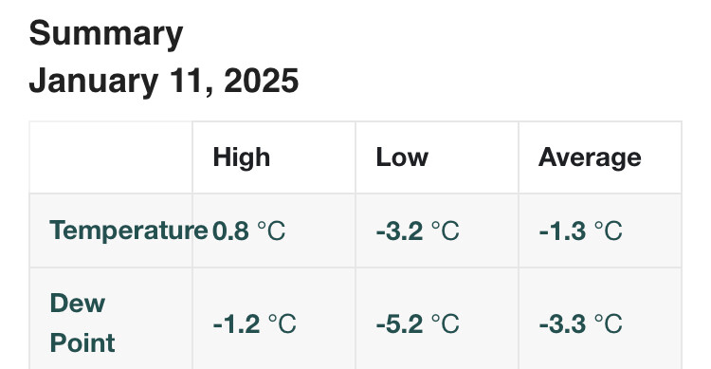
Task: Select the -1.2 °C dew point high
Action: tap(254, 324)
